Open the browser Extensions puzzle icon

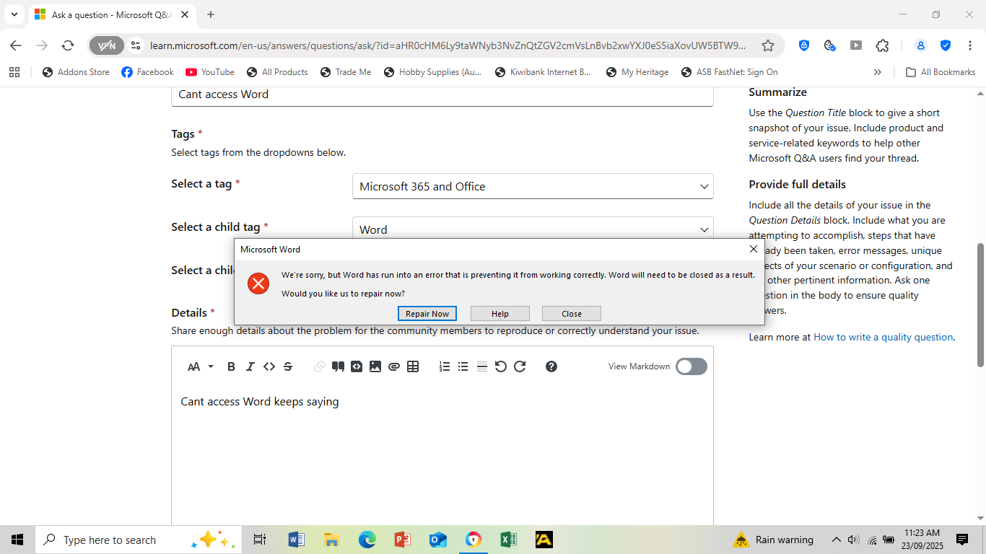tap(882, 45)
